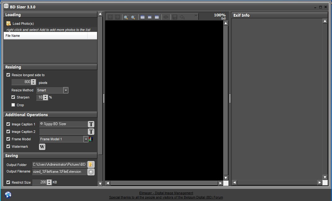Click the zoom in magnifier icon

126,17
